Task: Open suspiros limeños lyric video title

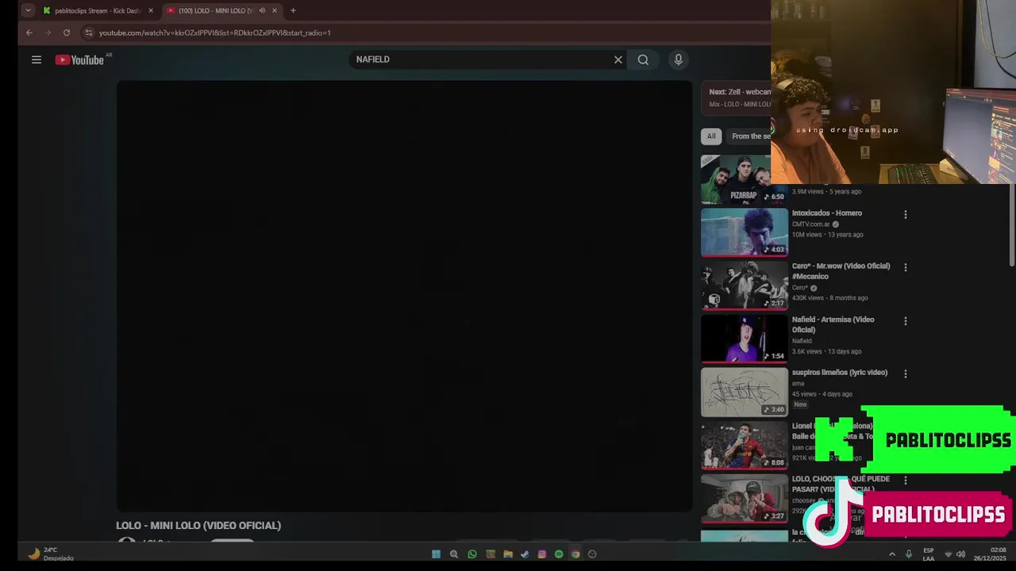Action: pos(840,372)
